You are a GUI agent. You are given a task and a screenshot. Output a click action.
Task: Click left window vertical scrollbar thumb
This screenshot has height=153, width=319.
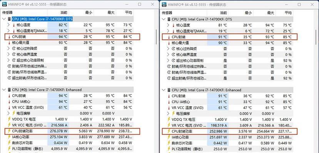156,37
